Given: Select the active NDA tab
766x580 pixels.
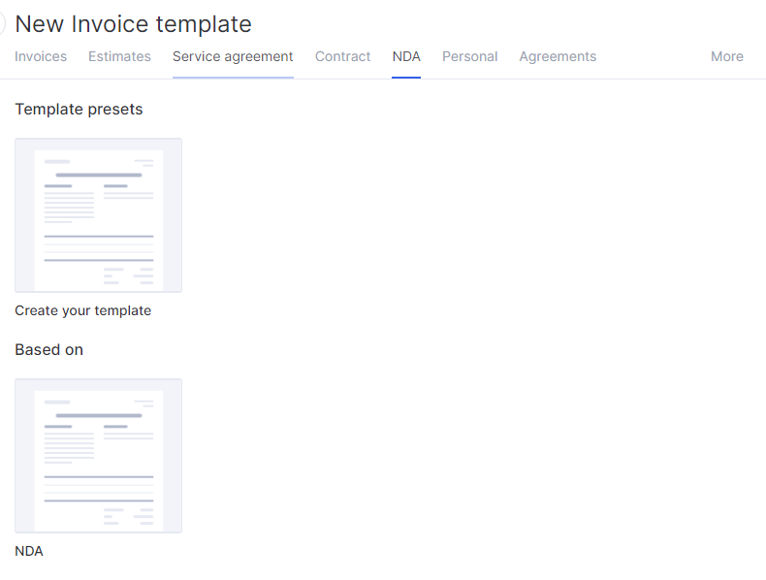Looking at the screenshot, I should [x=406, y=56].
